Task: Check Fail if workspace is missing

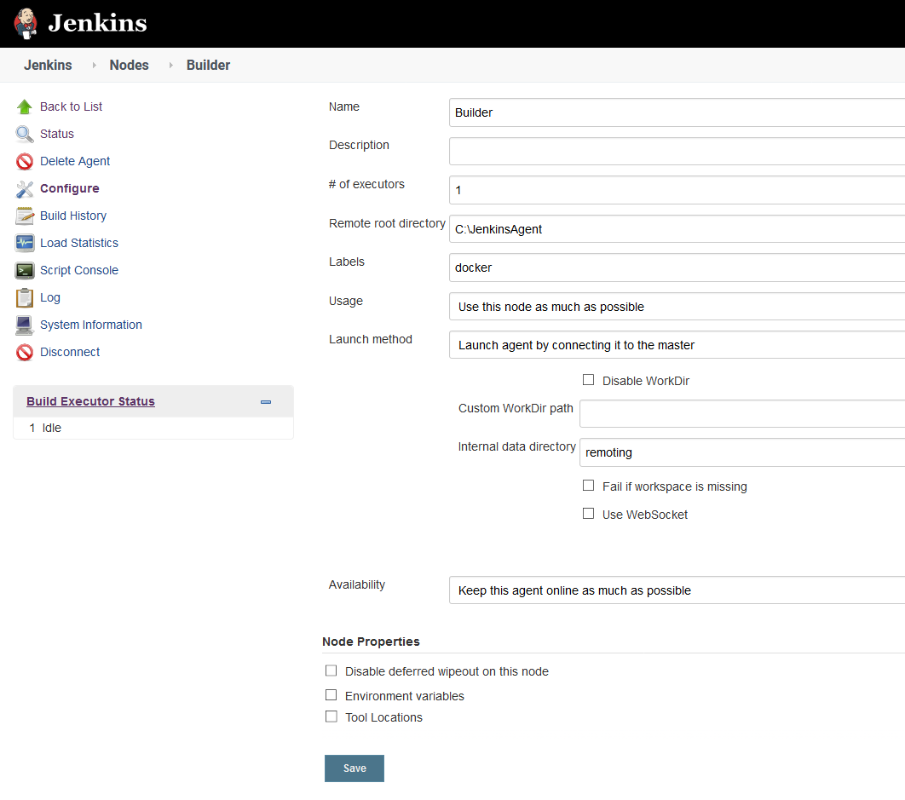Action: 588,486
